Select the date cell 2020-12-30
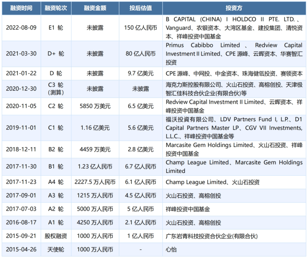 click(x=21, y=89)
